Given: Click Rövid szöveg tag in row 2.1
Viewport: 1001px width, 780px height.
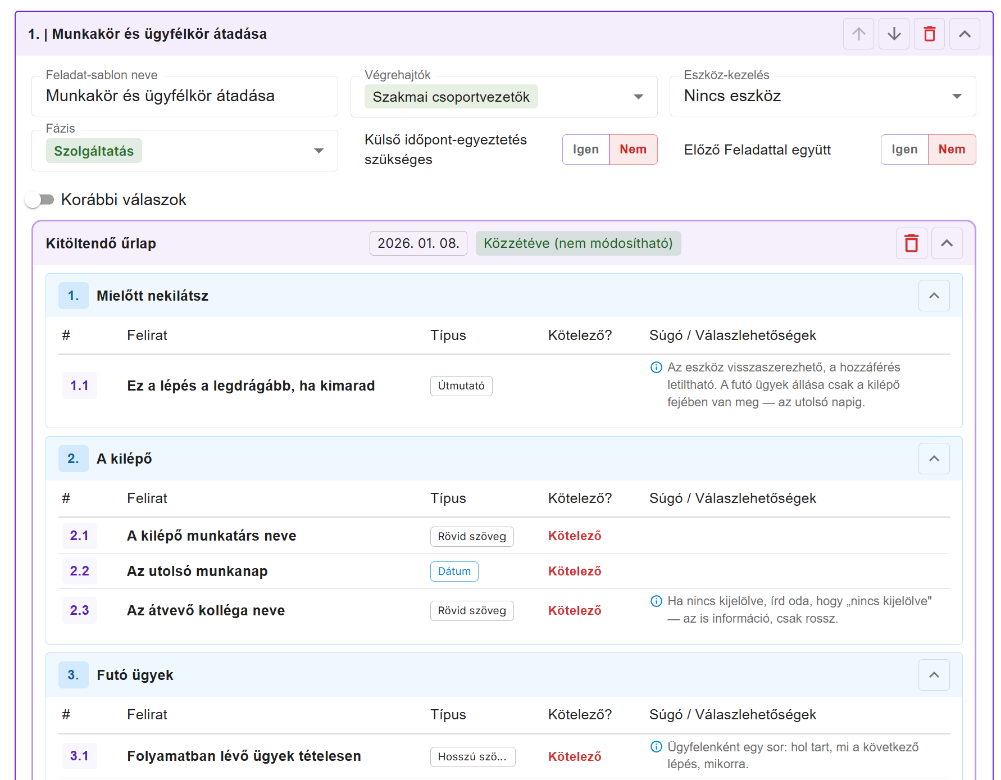Looking at the screenshot, I should pos(472,536).
